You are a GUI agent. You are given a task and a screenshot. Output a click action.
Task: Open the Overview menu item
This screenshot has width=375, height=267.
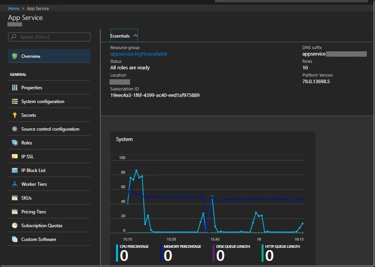[x=31, y=56]
